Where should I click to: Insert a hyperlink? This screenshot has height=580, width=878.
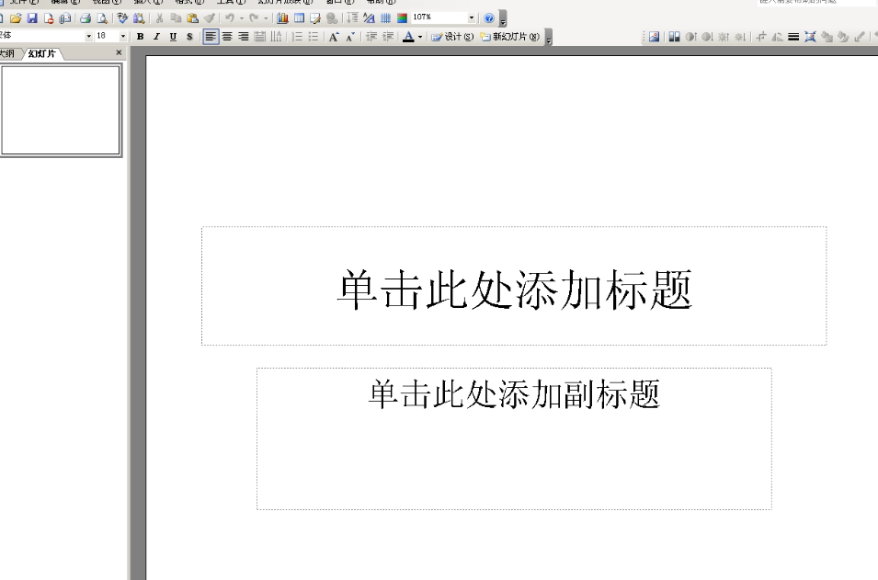click(332, 18)
